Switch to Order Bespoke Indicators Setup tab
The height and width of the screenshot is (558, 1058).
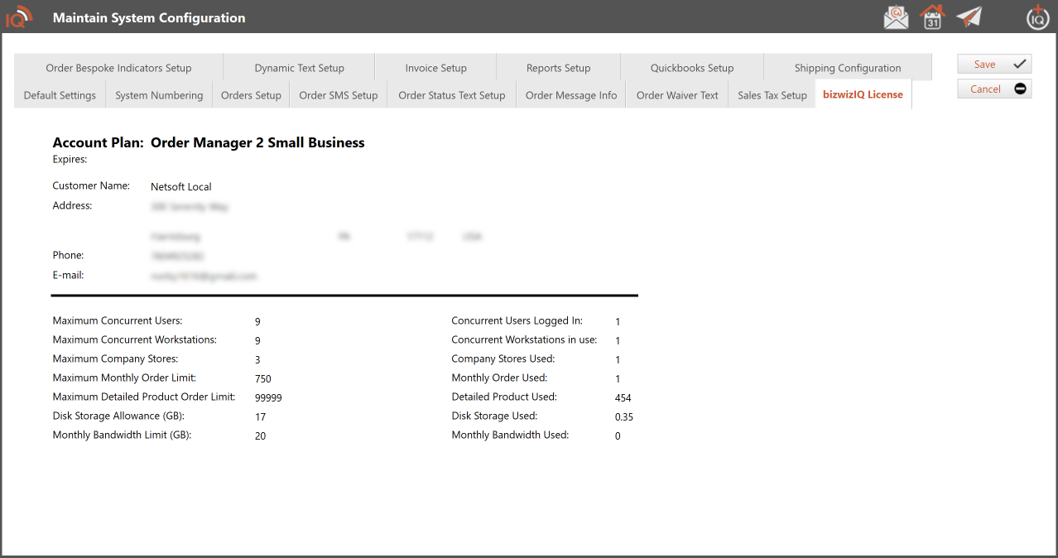coord(118,68)
